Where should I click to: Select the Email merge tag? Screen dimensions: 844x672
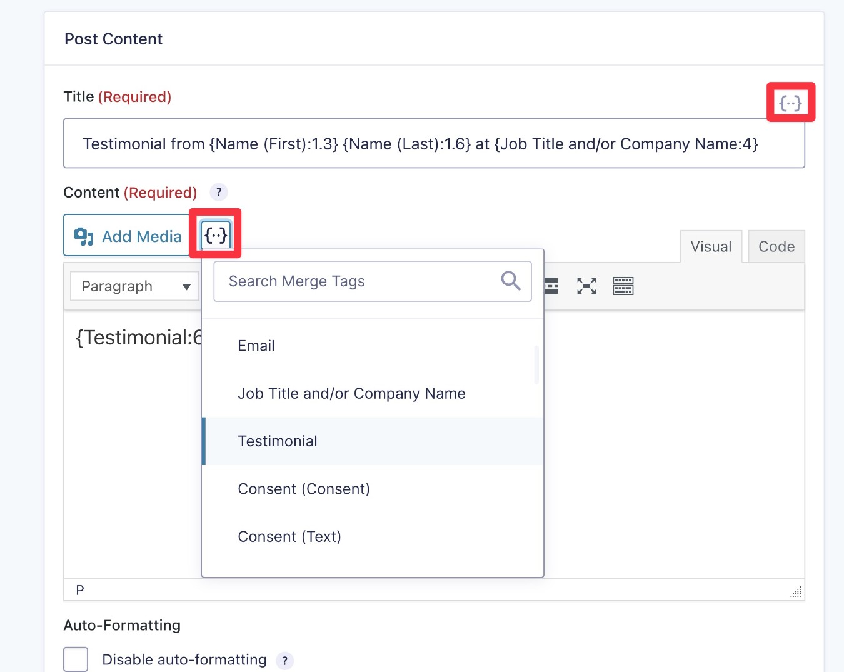(x=256, y=345)
